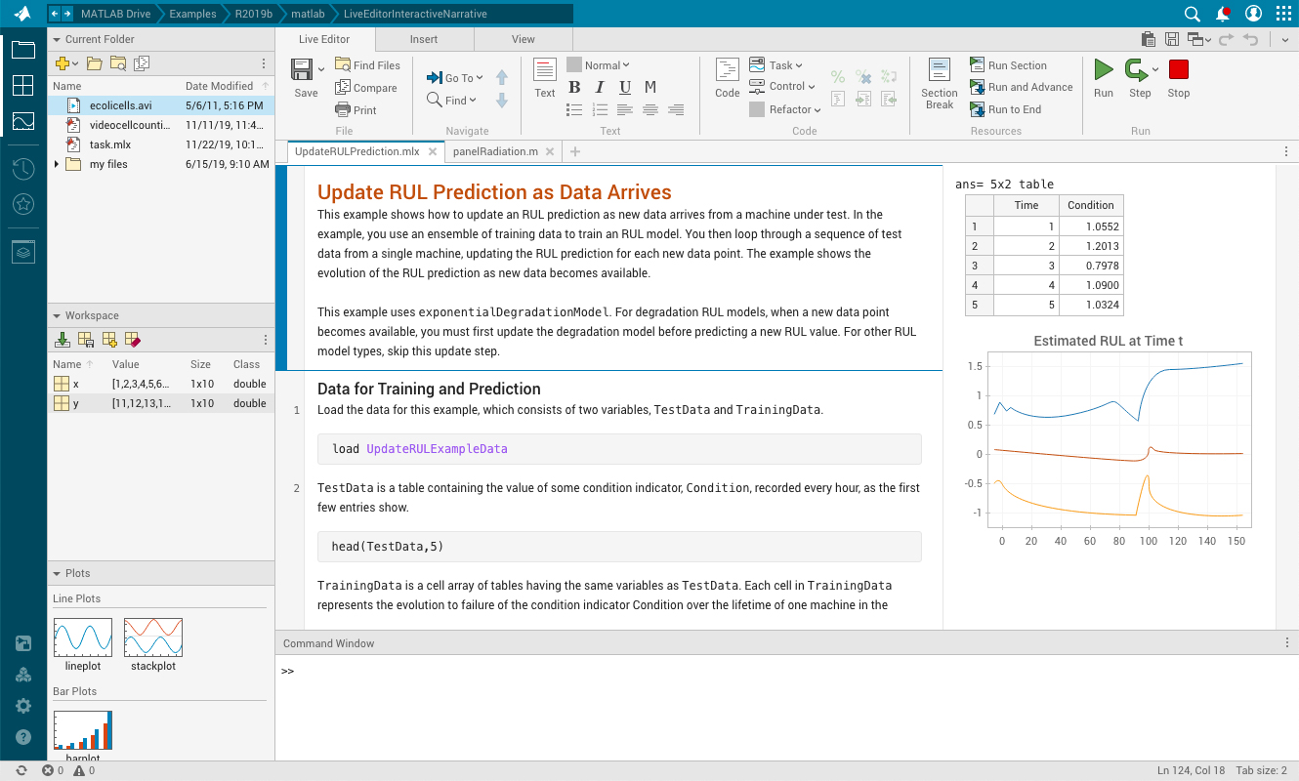Screen dimensions: 1299x781
Task: Expand the my files folder
Action: coord(57,164)
